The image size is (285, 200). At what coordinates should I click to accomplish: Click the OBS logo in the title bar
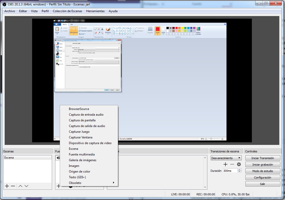click(x=4, y=4)
